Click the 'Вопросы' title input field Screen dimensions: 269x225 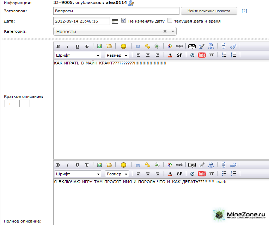[116, 11]
